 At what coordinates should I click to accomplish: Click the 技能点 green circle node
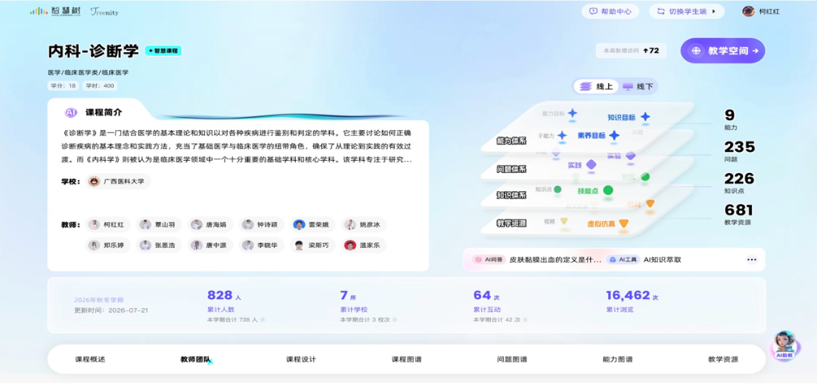pyautogui.click(x=607, y=190)
